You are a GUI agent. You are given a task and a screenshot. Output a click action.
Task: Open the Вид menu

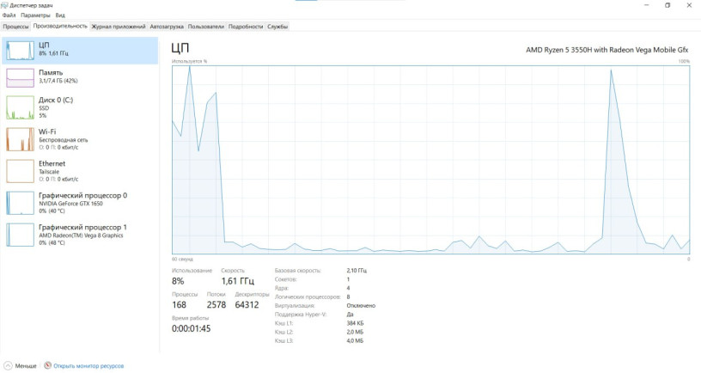pos(60,15)
